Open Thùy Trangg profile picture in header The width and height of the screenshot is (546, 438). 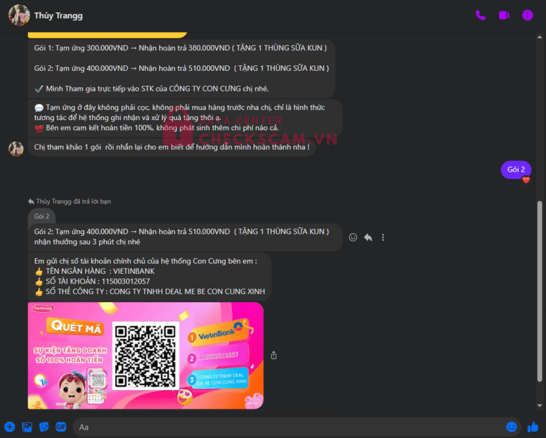19,16
